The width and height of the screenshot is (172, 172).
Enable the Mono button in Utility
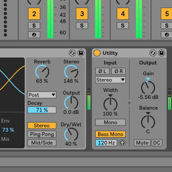coord(110,123)
